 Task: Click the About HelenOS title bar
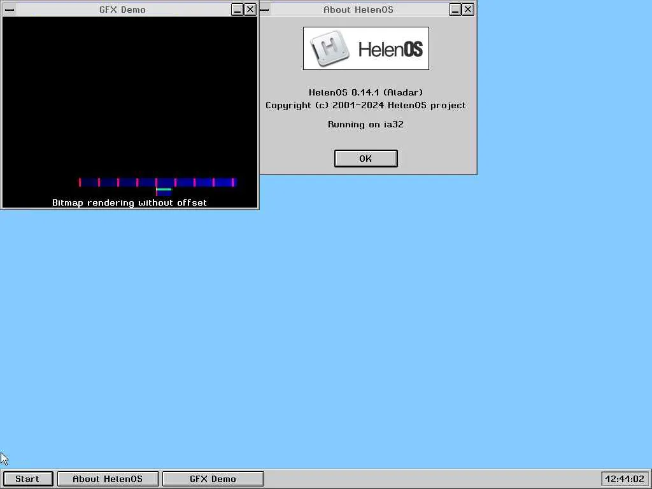pyautogui.click(x=358, y=10)
